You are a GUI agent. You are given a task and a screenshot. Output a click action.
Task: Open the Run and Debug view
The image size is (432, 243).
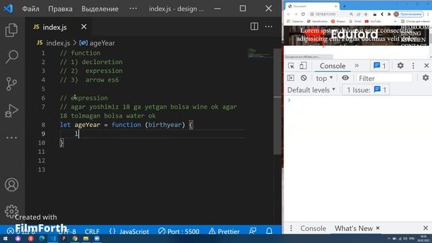pyautogui.click(x=11, y=111)
